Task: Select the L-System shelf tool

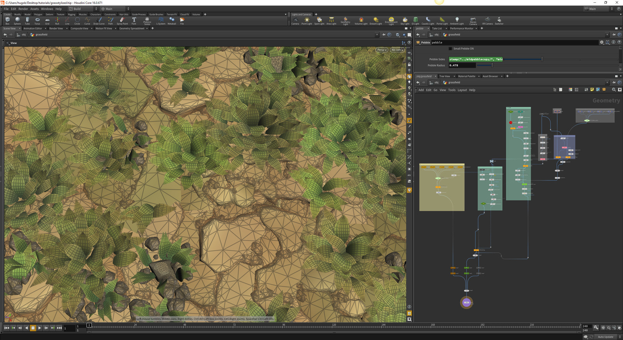Action: click(x=161, y=21)
